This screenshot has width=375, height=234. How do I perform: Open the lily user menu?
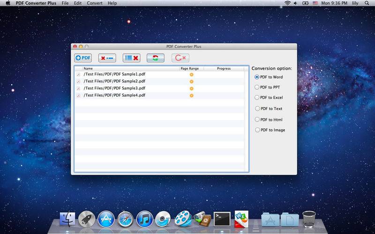point(355,3)
